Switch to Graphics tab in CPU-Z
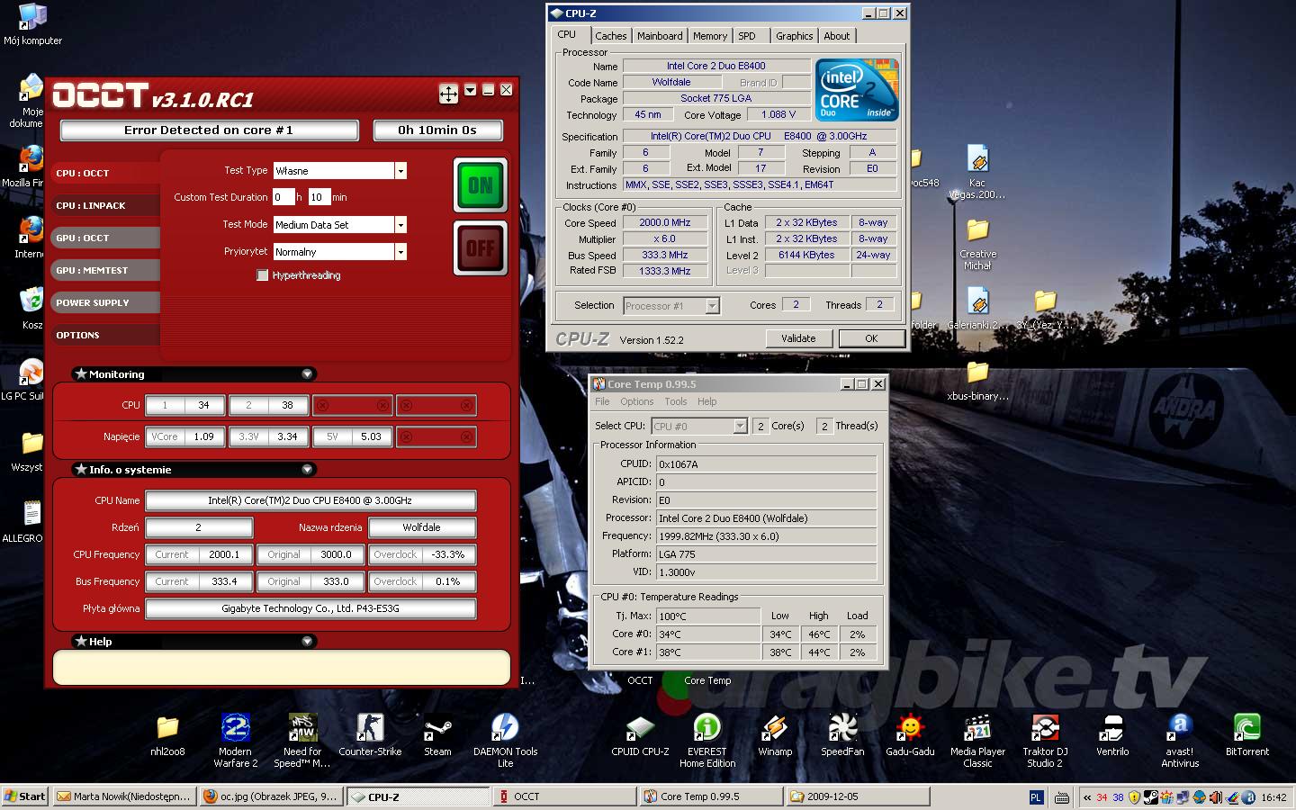Screen dimensions: 1296x810 [x=795, y=36]
